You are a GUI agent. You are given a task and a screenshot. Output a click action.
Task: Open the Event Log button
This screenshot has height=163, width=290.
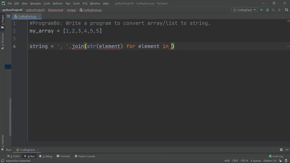click(276, 156)
